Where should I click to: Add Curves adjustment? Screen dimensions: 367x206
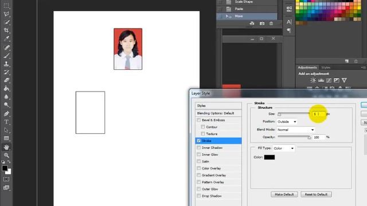pos(329,80)
